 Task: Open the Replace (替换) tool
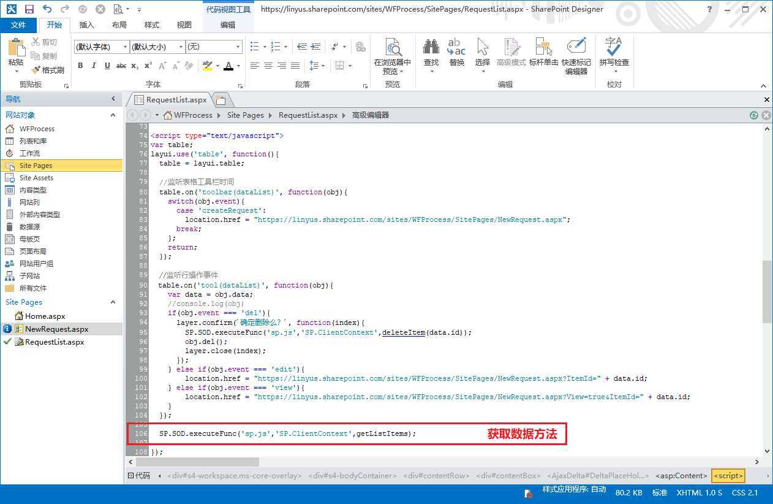click(457, 53)
